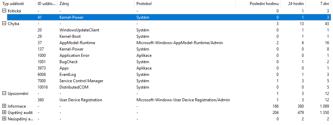Expand the Úspěšný audit group
Viewport: 333px width, 125px height.
[4, 112]
